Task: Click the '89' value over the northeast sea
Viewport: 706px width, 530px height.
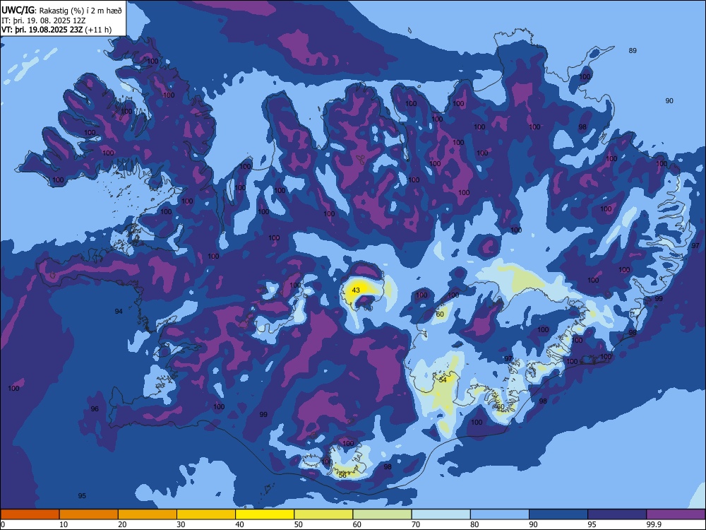Action: pyautogui.click(x=633, y=50)
